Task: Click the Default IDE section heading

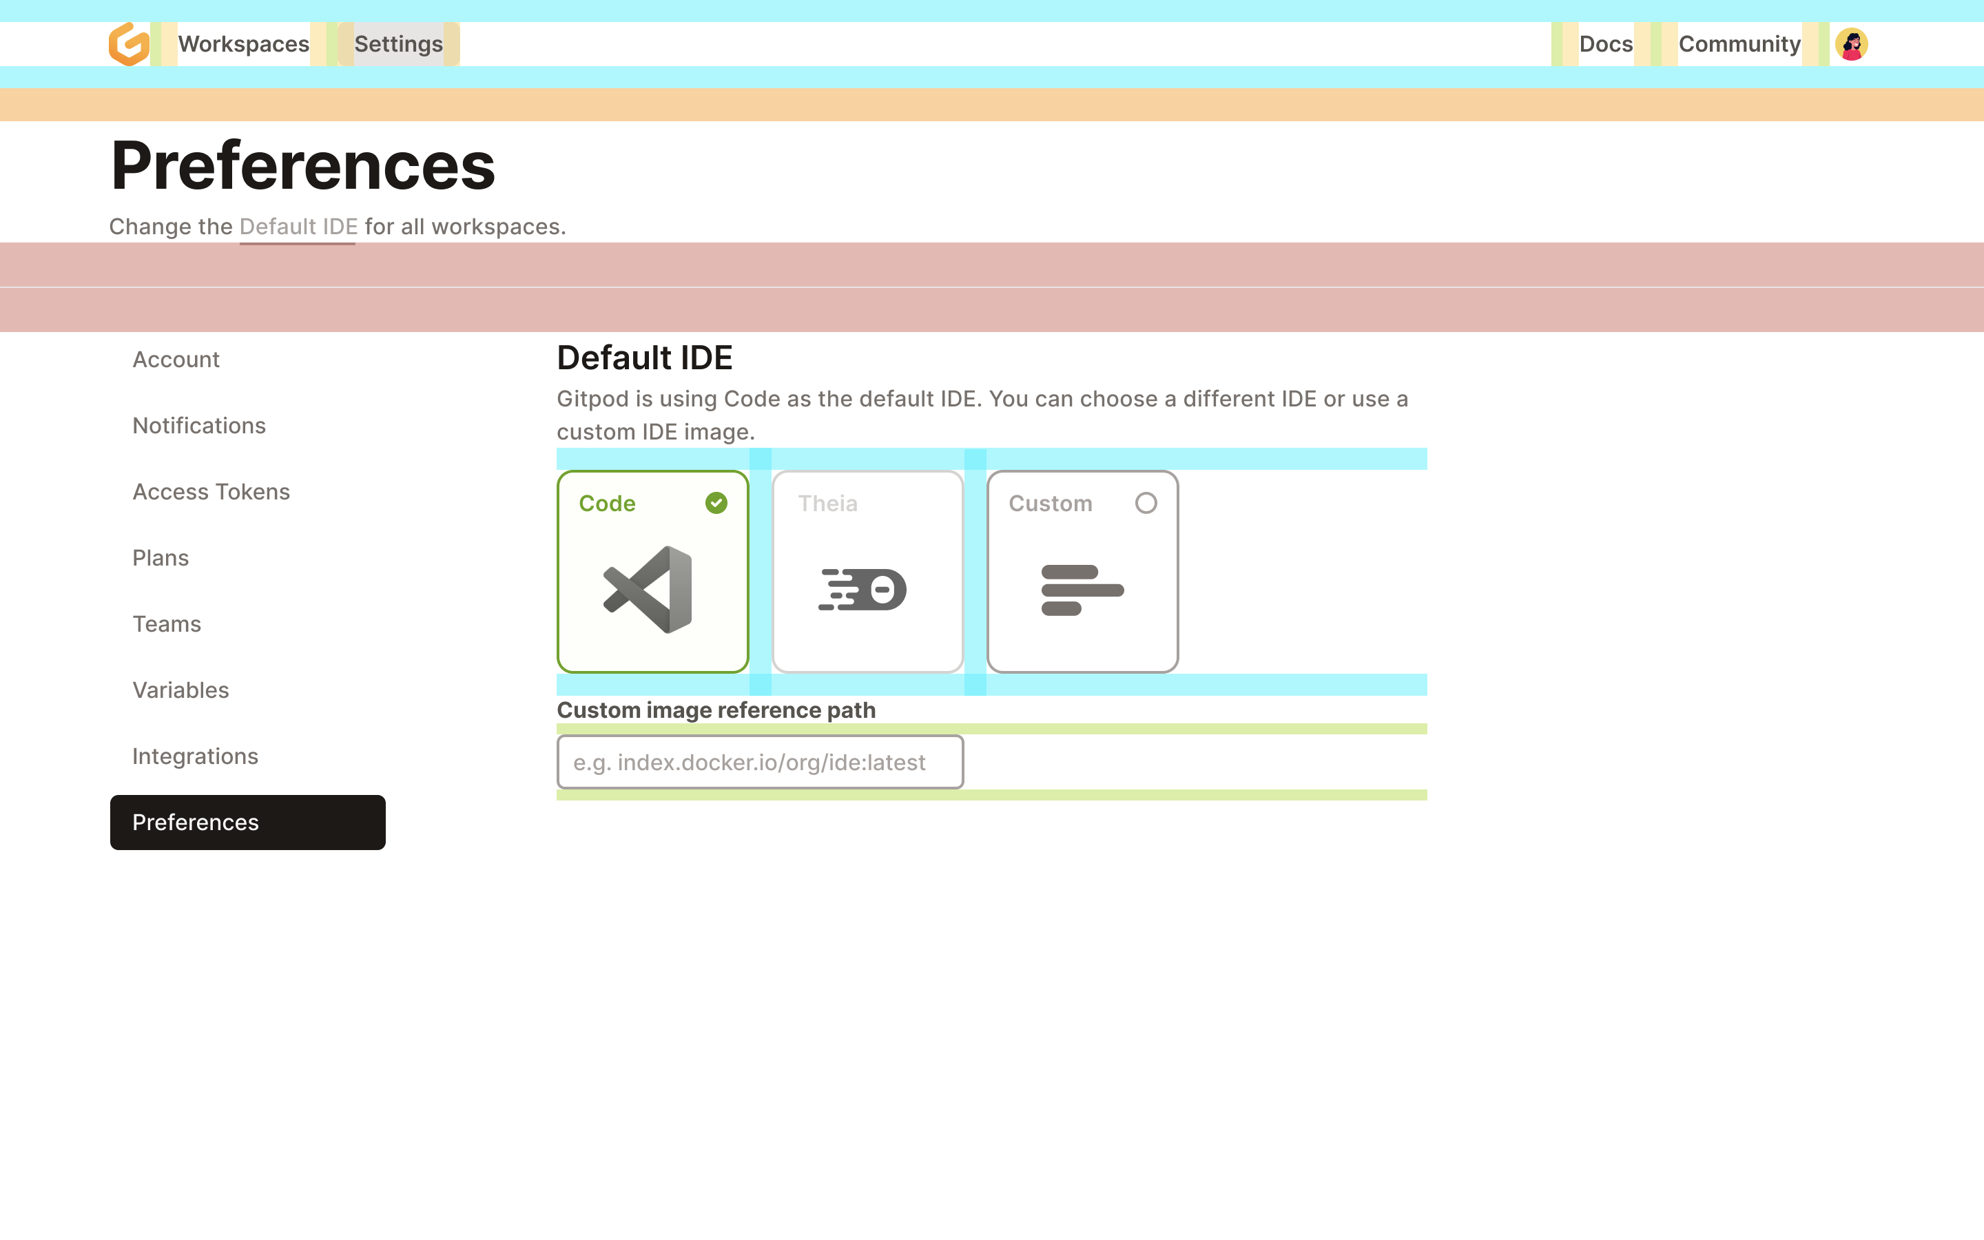Action: click(644, 358)
